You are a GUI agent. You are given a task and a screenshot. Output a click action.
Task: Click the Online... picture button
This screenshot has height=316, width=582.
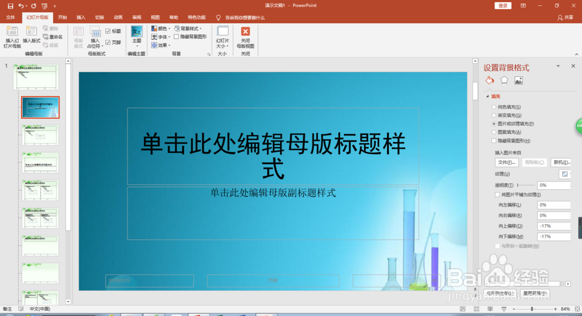[x=561, y=162]
